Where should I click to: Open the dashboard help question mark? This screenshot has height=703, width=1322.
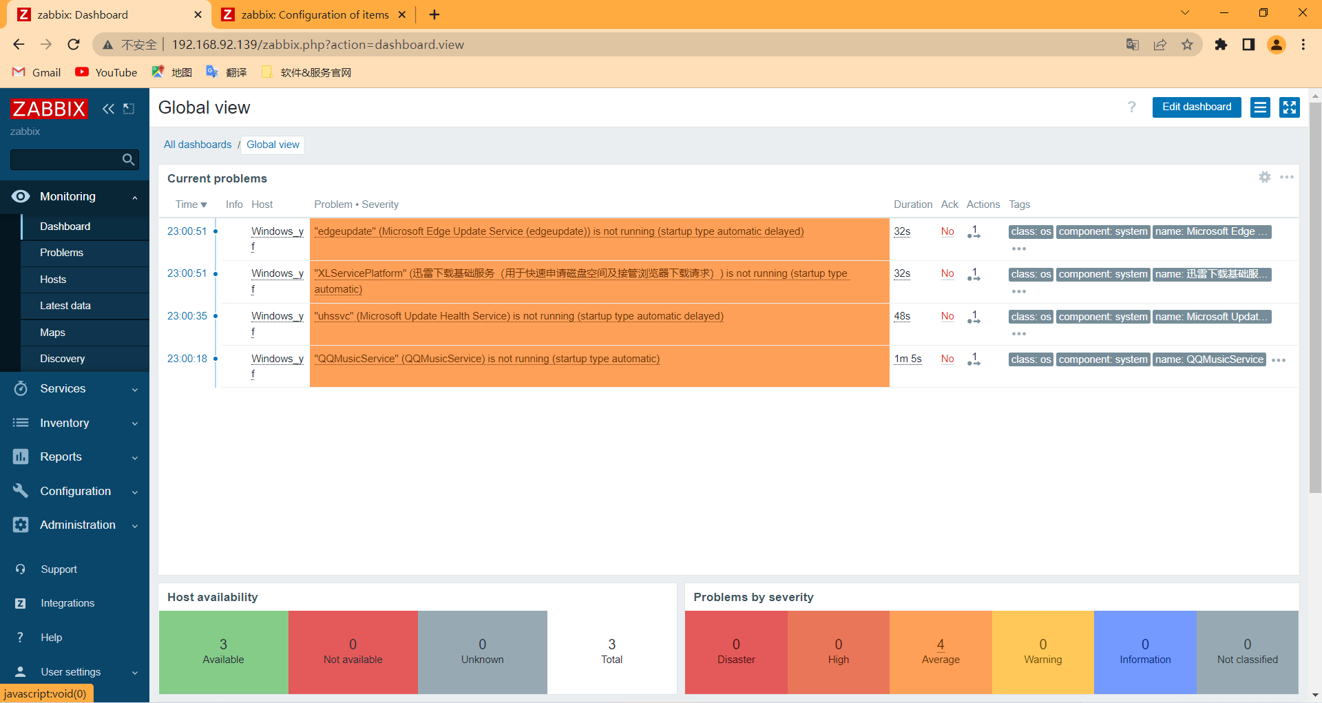coord(1132,107)
